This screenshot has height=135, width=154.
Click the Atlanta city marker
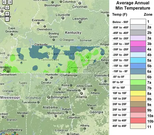click(x=81, y=93)
